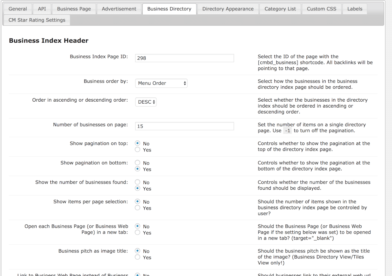The width and height of the screenshot is (392, 276).
Task: Select No for Show pagination on bottom
Action: click(138, 163)
